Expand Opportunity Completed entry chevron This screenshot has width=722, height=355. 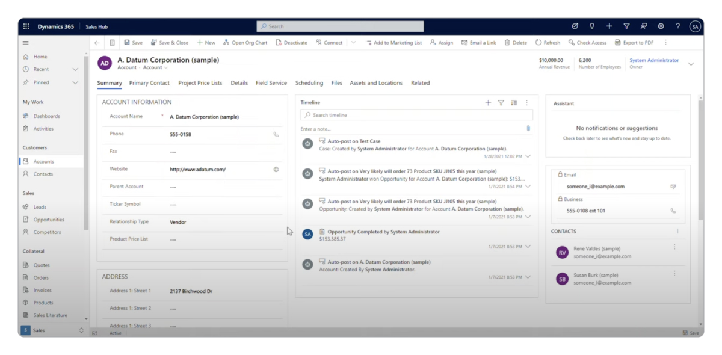528,247
